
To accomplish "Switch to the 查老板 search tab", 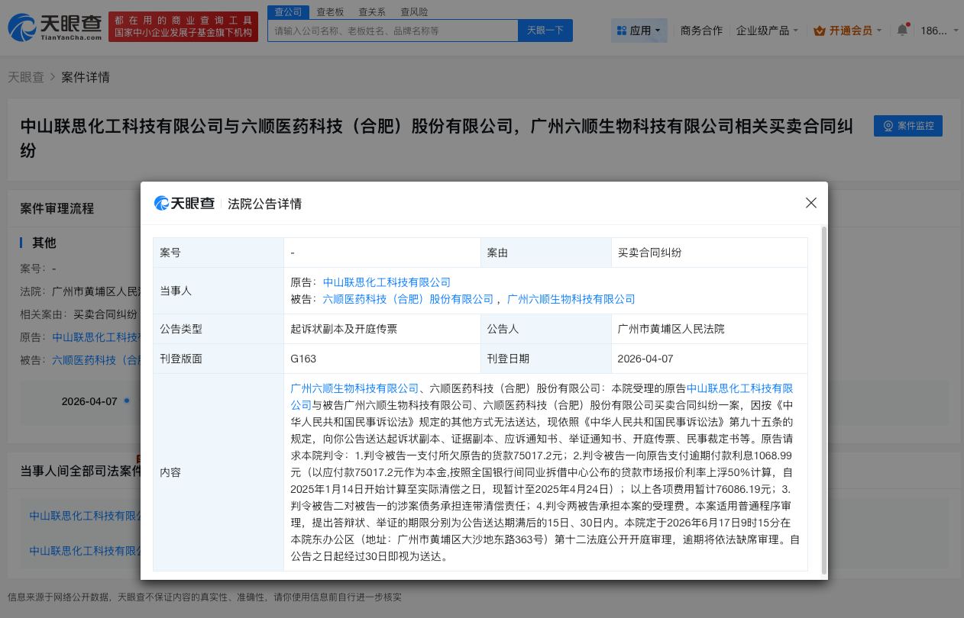I will coord(330,11).
